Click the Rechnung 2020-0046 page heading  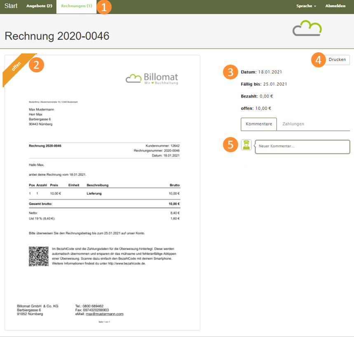(x=57, y=36)
